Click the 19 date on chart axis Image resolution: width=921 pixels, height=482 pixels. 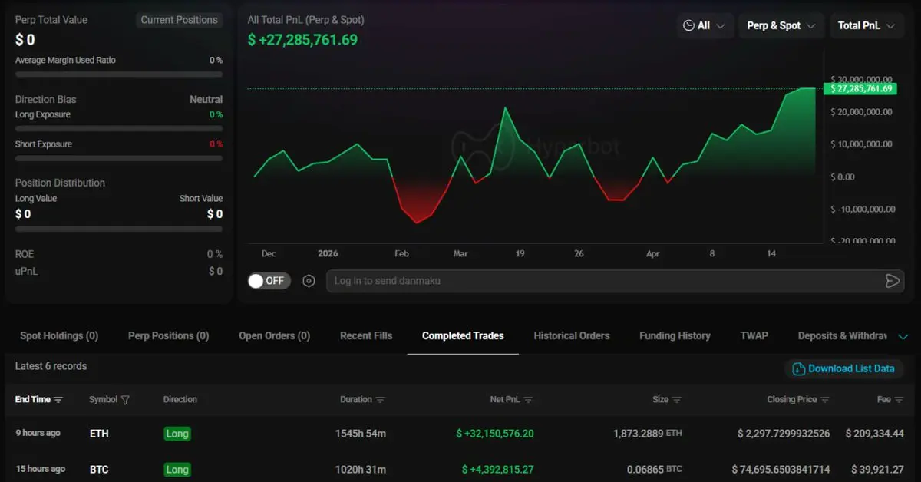(x=520, y=253)
